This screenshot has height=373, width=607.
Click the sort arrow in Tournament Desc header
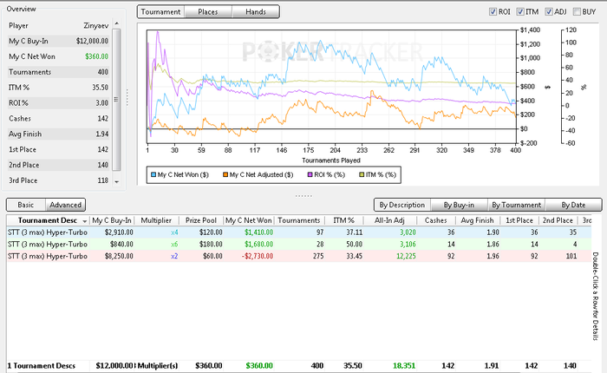click(83, 220)
